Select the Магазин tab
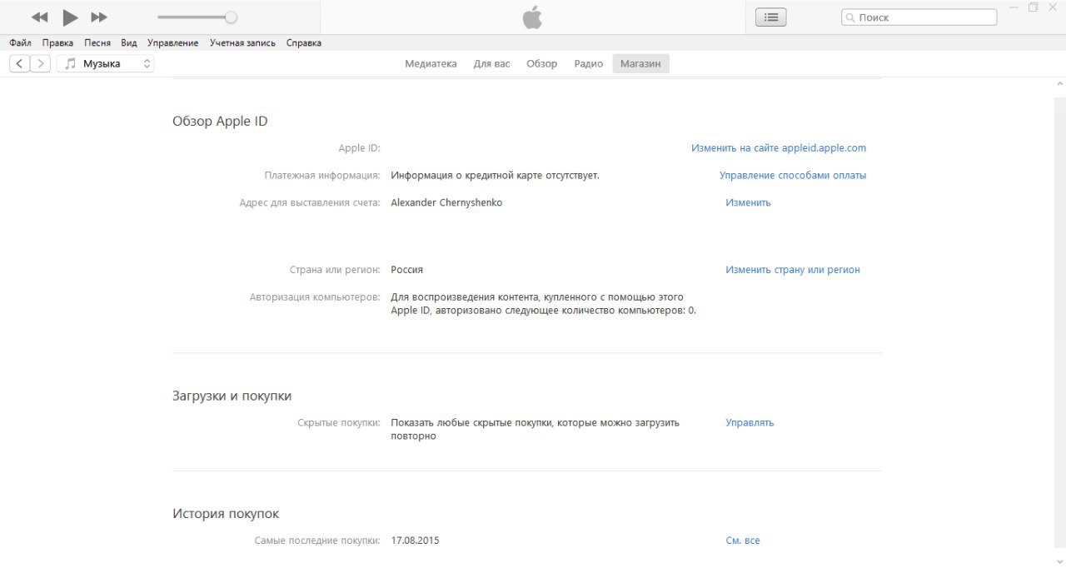The image size is (1066, 568). click(640, 63)
